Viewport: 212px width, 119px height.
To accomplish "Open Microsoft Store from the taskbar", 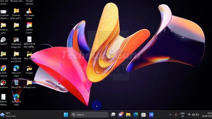I will tap(143, 115).
